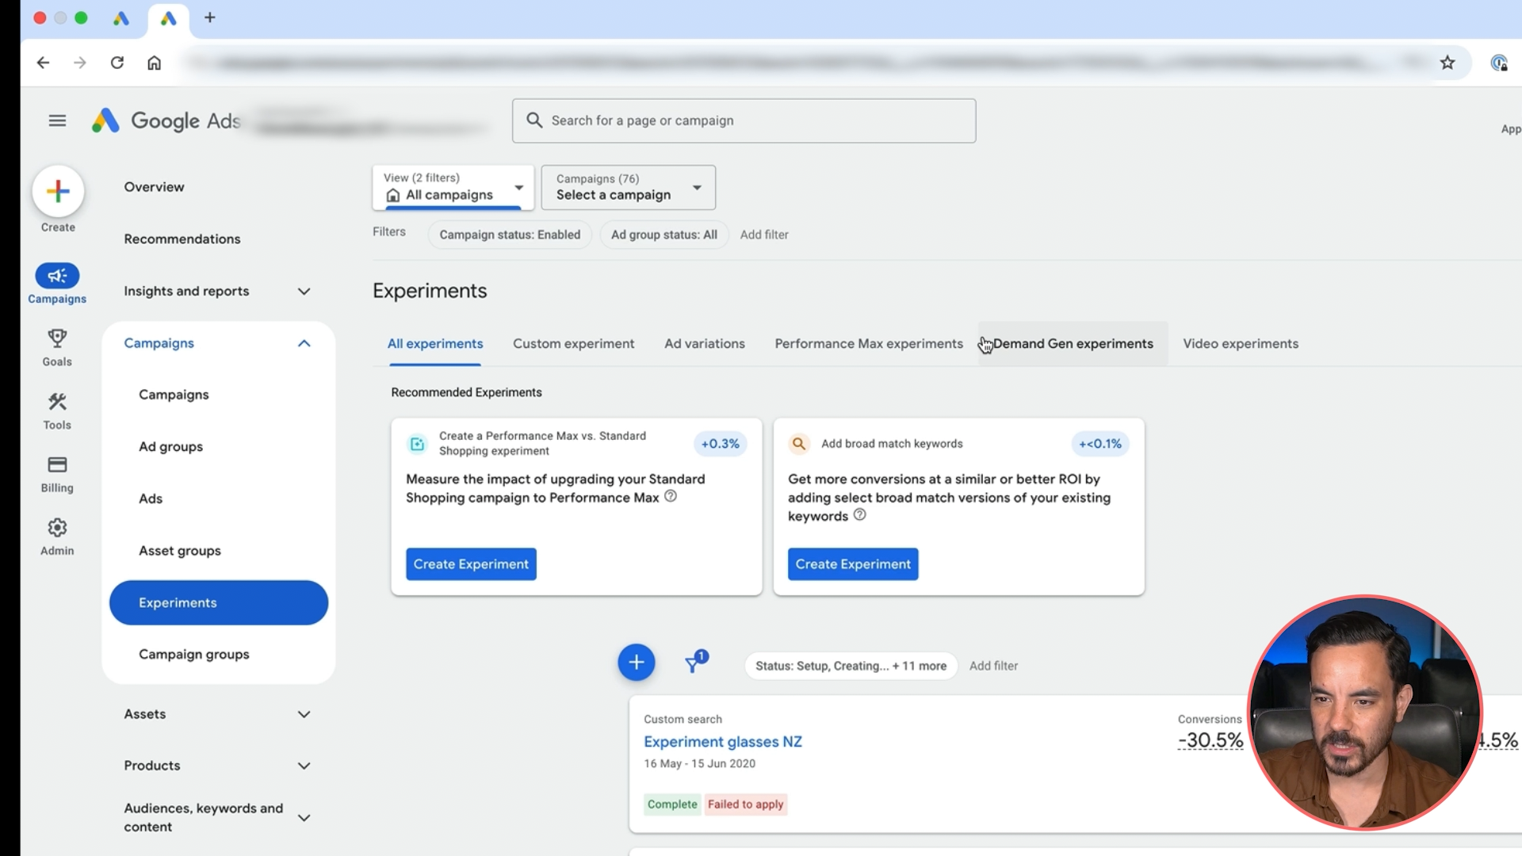Open the All campaigns view dropdown
This screenshot has height=856, width=1522.
(x=453, y=188)
